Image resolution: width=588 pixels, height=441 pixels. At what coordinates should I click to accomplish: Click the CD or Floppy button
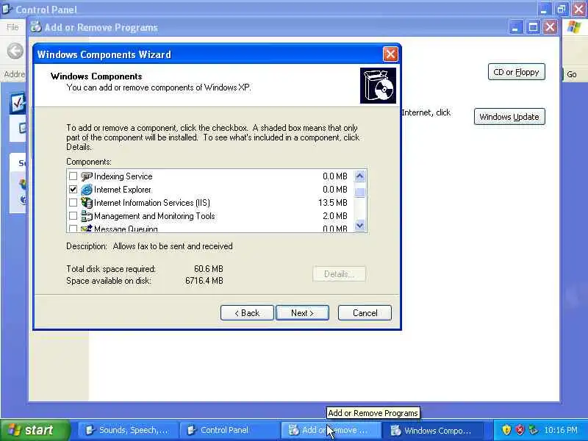coord(517,72)
